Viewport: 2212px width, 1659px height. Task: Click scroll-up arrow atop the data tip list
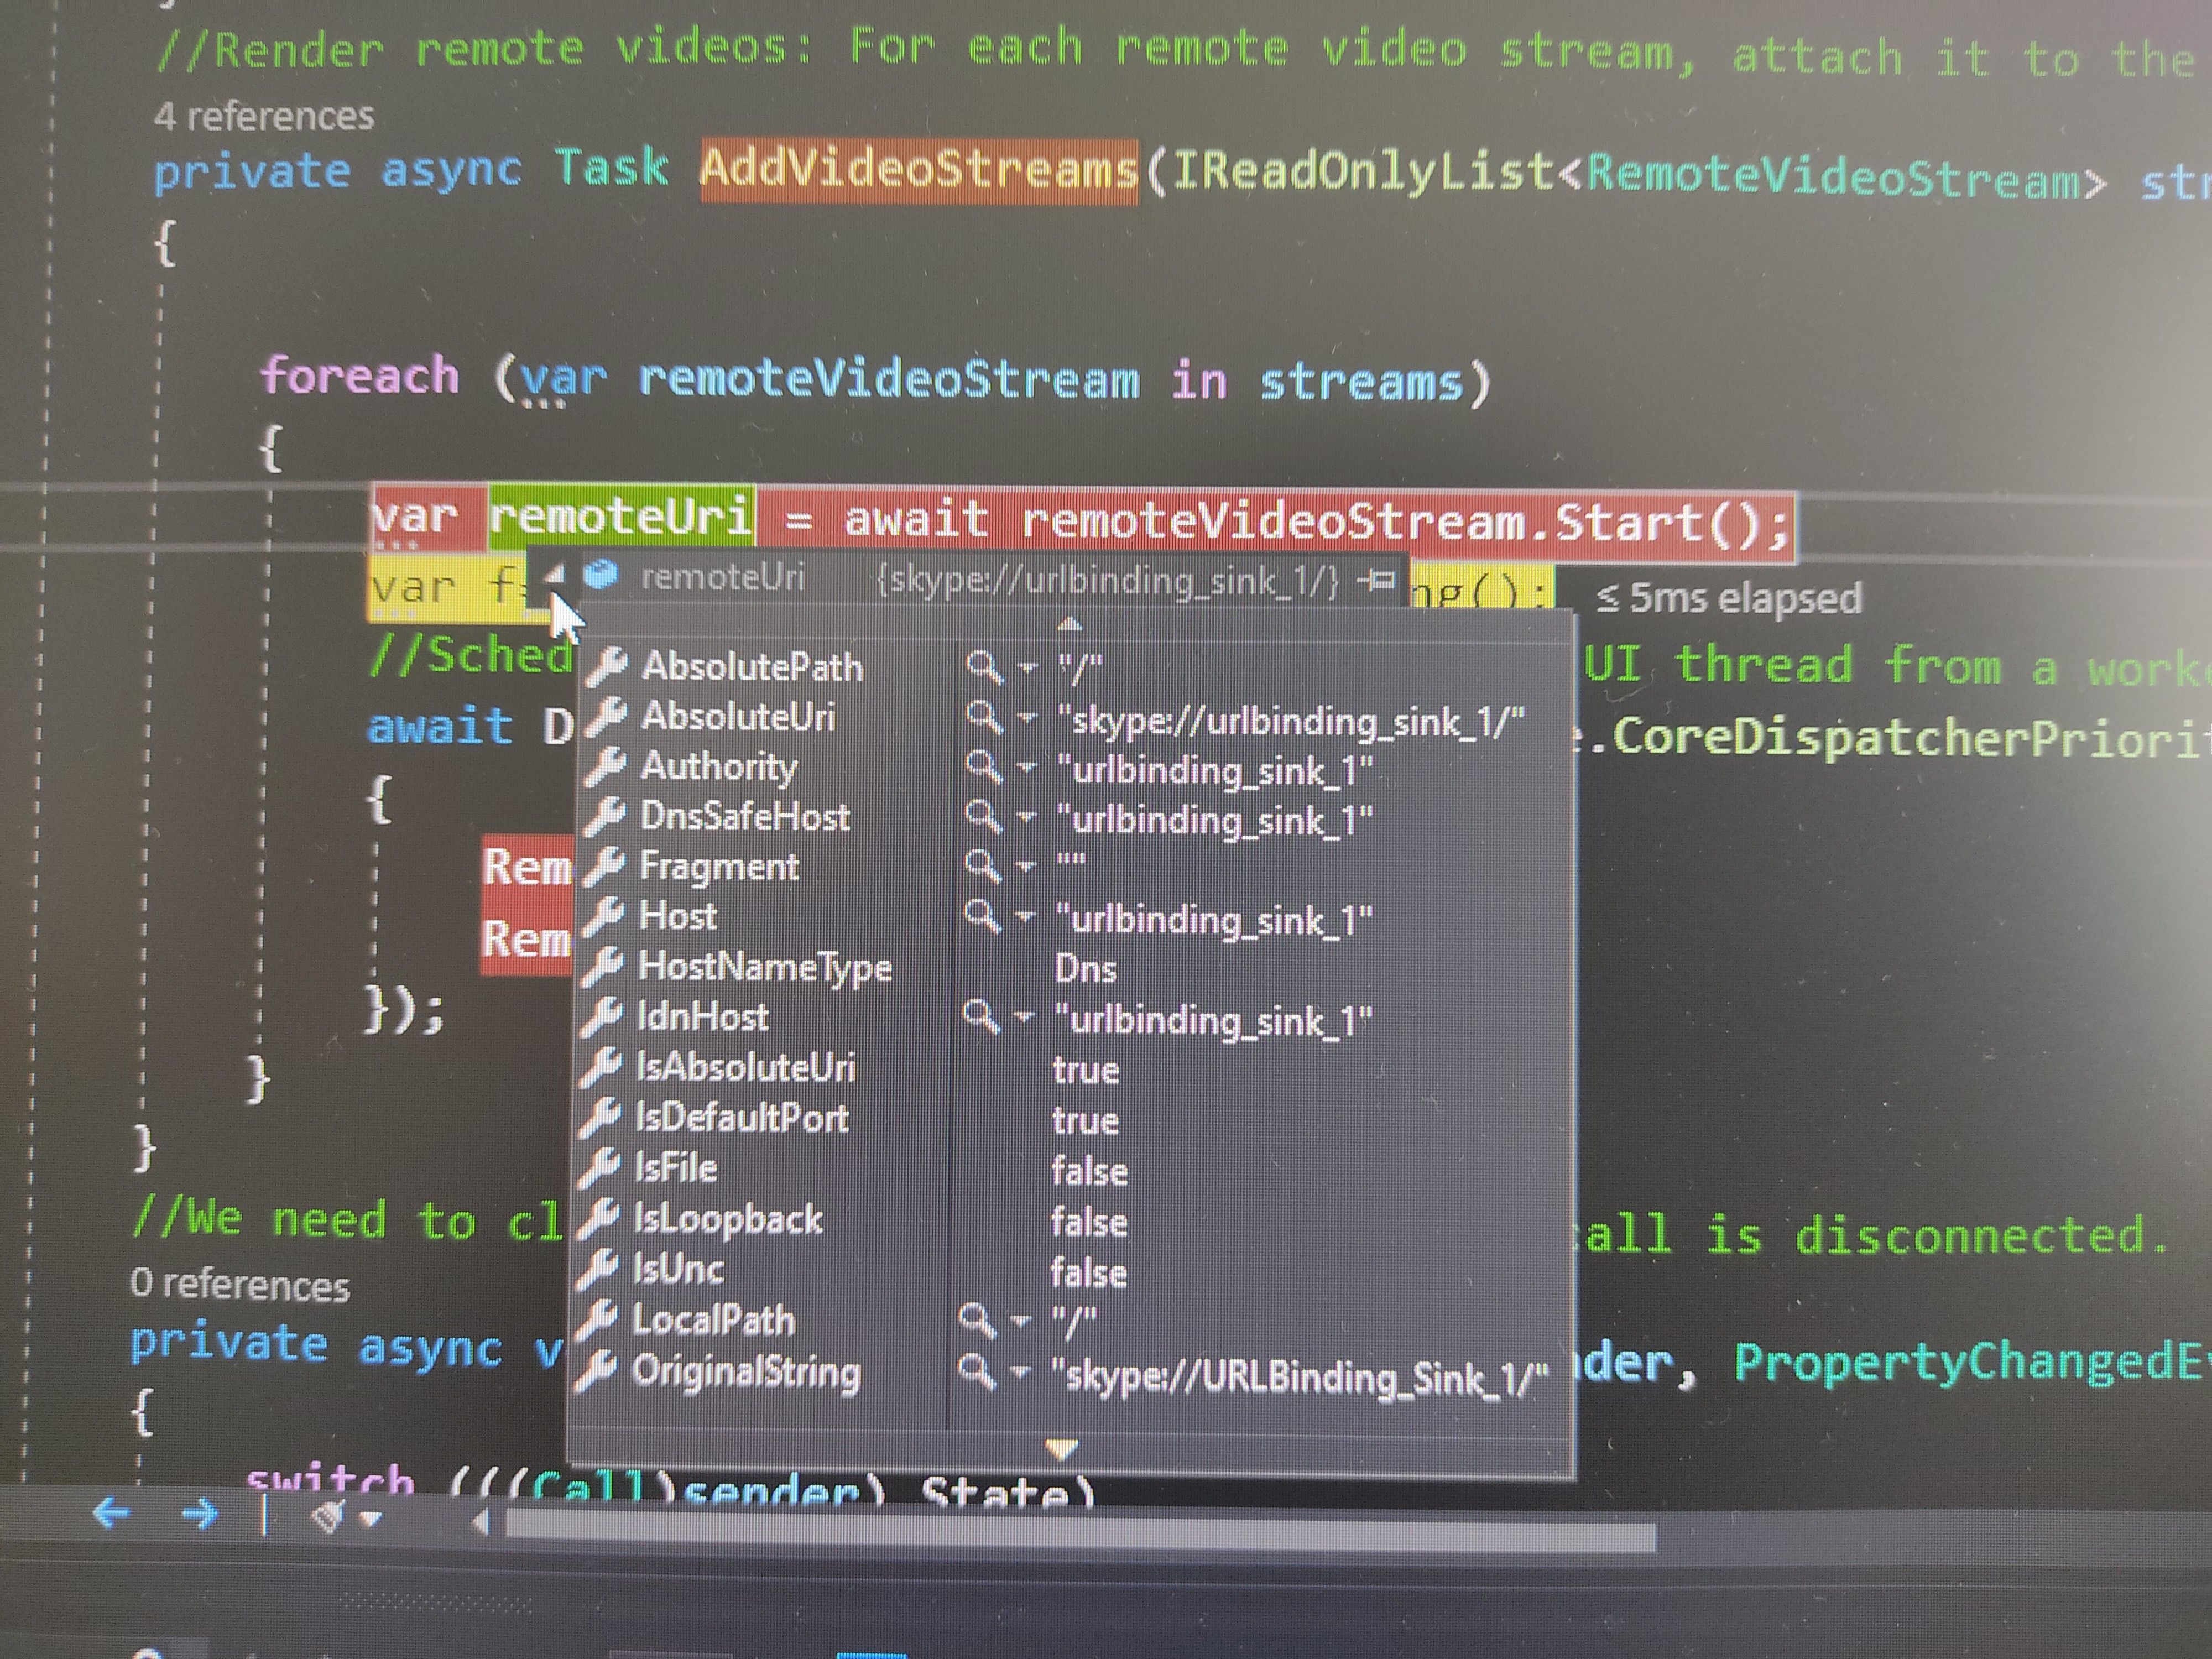(1069, 624)
